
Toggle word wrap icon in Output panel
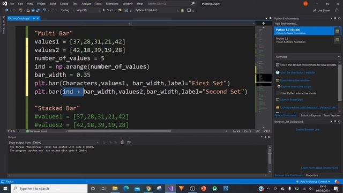[x=129, y=143]
